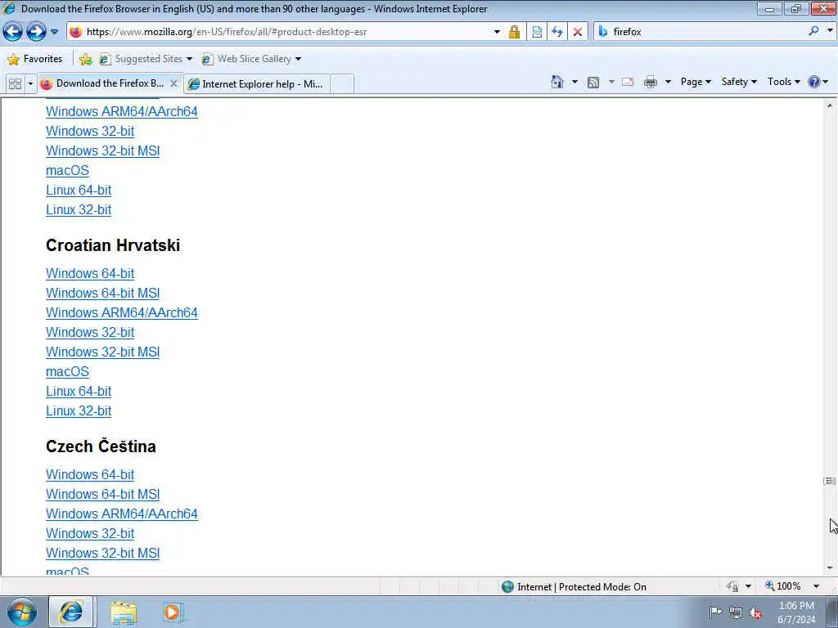Open Suggested Sites favorites link
The height and width of the screenshot is (628, 838).
[x=146, y=59]
